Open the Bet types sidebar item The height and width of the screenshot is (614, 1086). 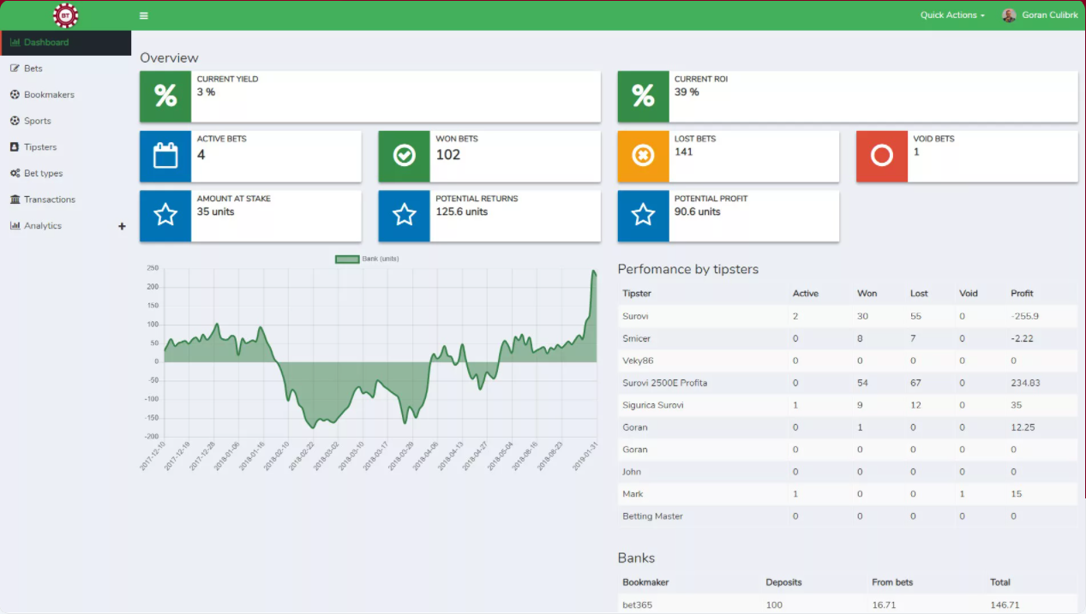pyautogui.click(x=65, y=173)
